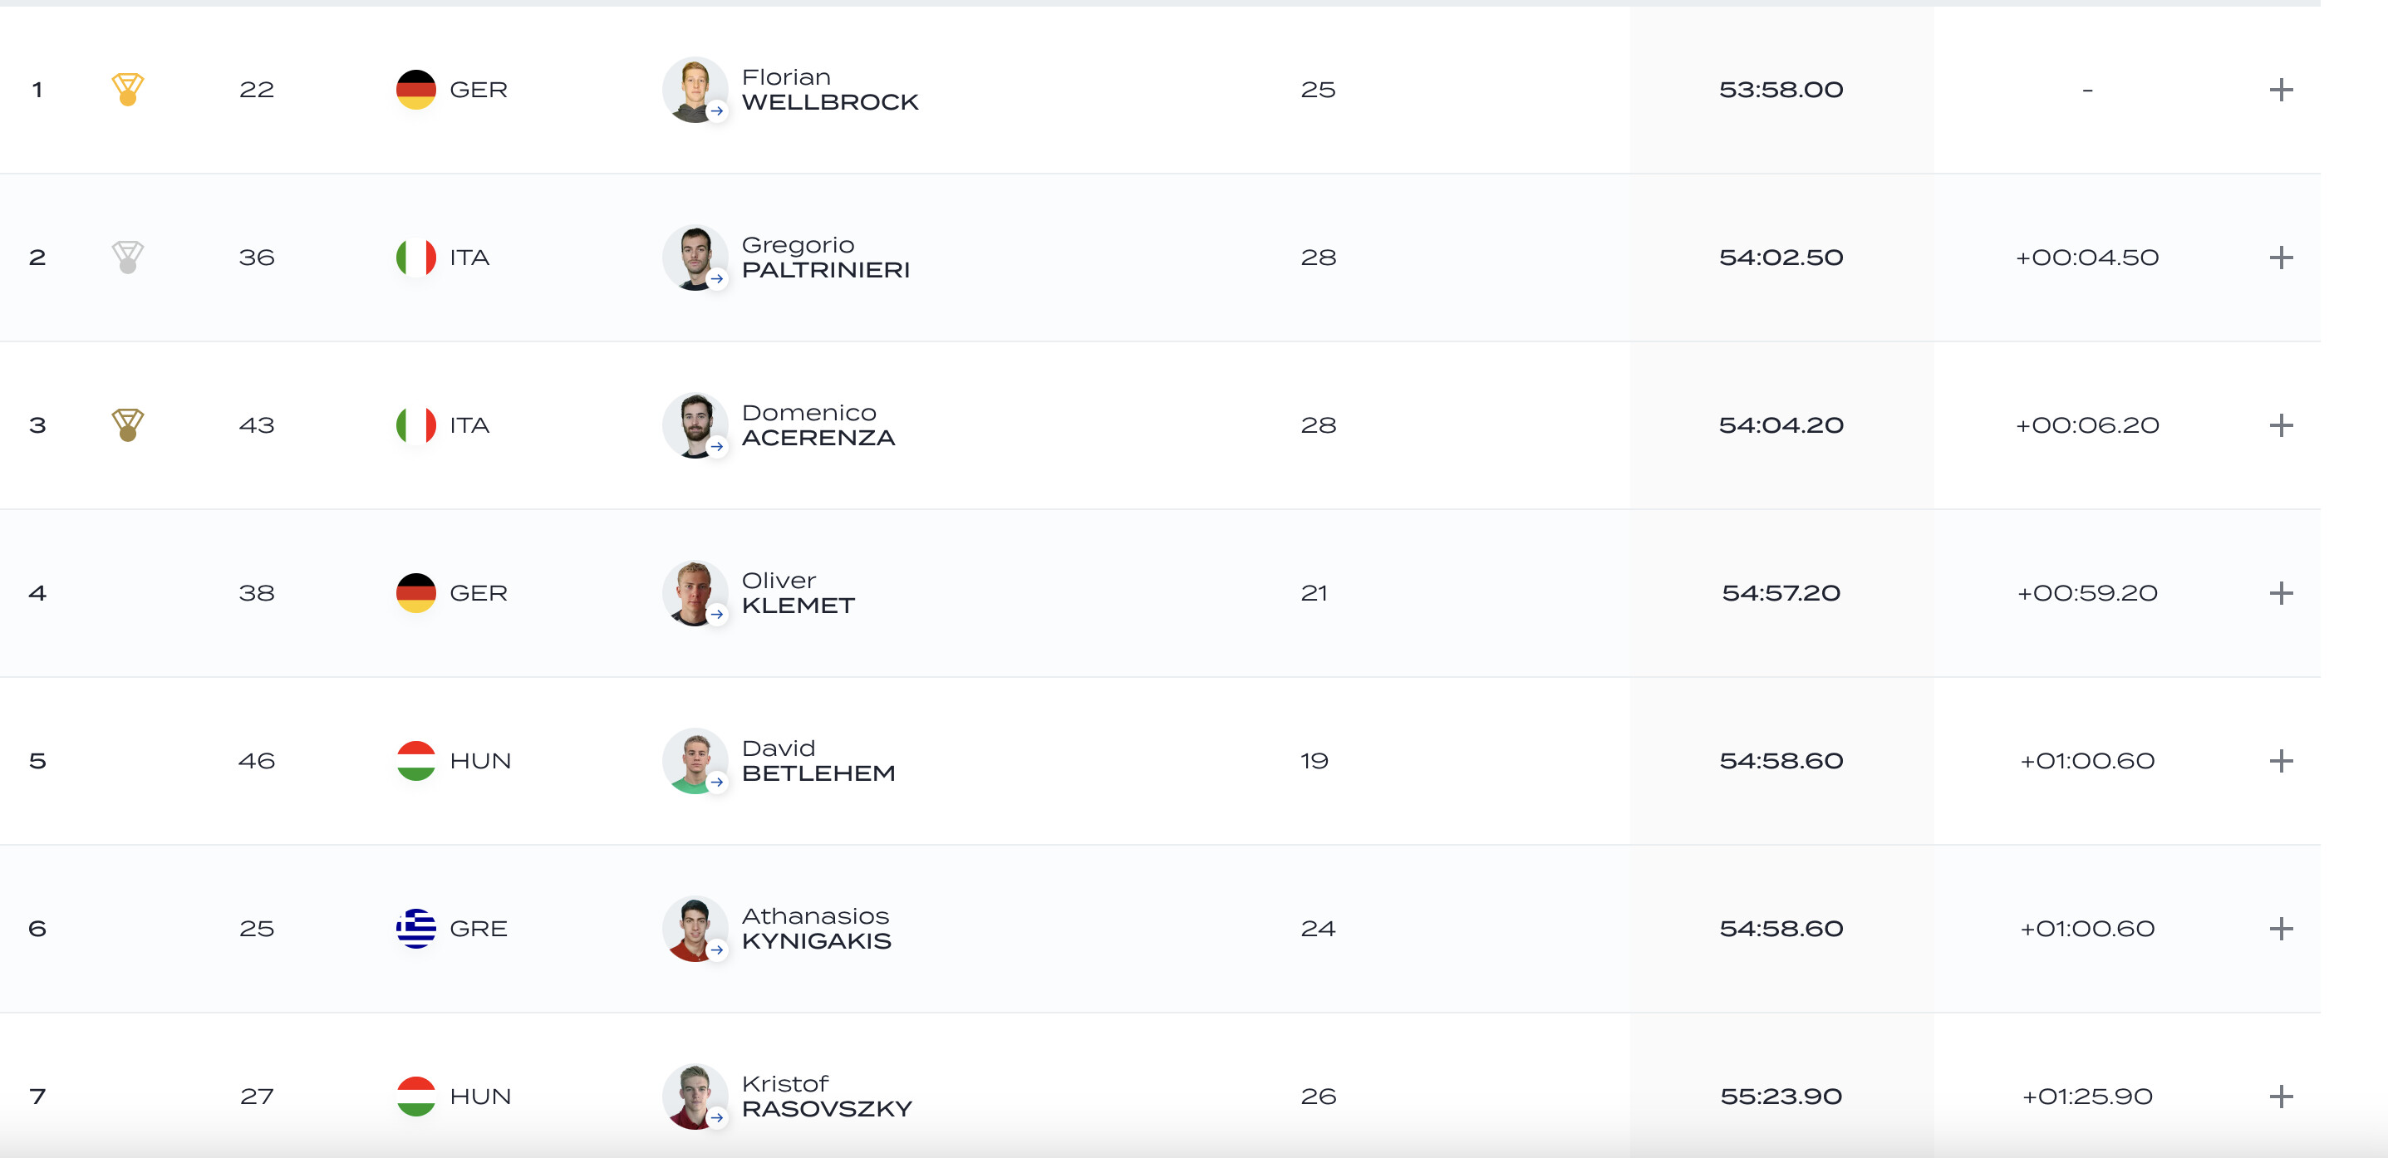
Task: Open Florian Wellbrock's athlete profile photo
Action: [x=695, y=89]
